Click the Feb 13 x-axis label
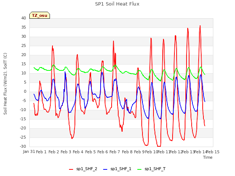The image size is (235, 176). point(188,152)
